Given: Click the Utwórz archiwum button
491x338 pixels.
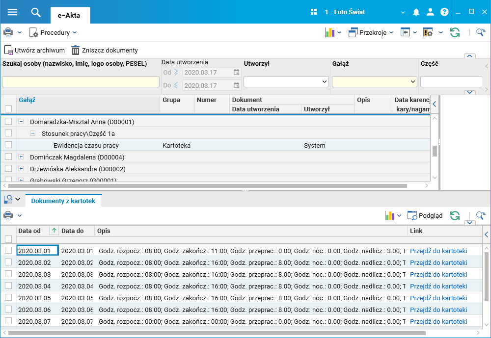Looking at the screenshot, I should [x=34, y=50].
